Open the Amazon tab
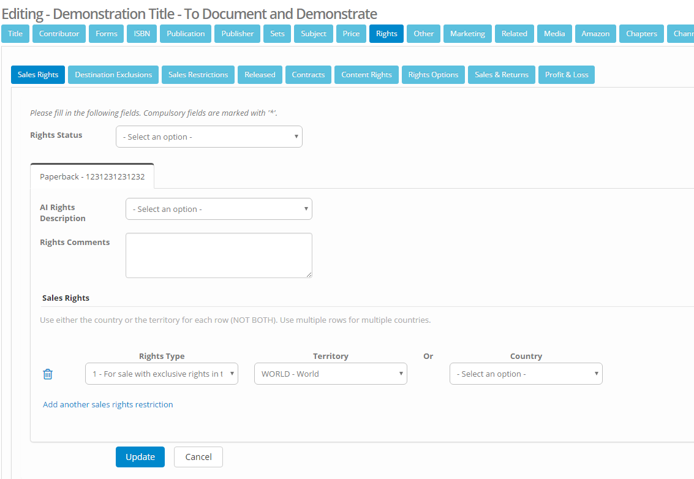Viewport: 694px width, 479px height. pos(595,34)
